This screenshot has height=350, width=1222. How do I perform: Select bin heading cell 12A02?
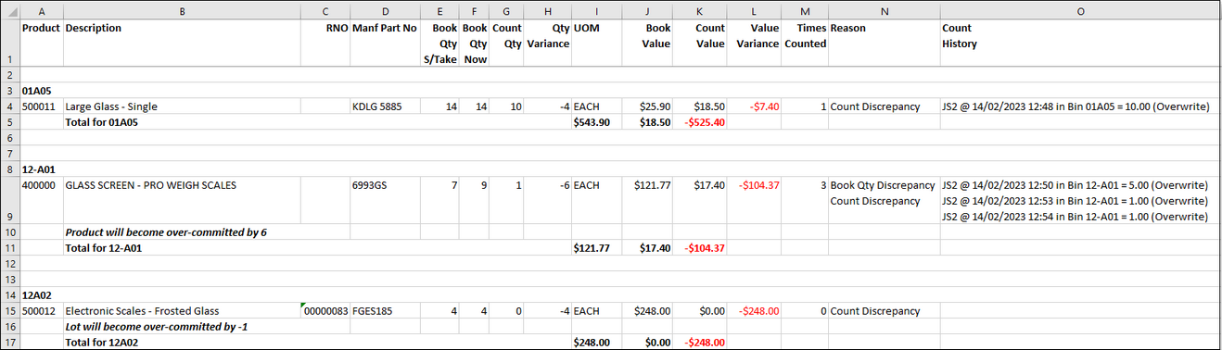pyautogui.click(x=42, y=295)
